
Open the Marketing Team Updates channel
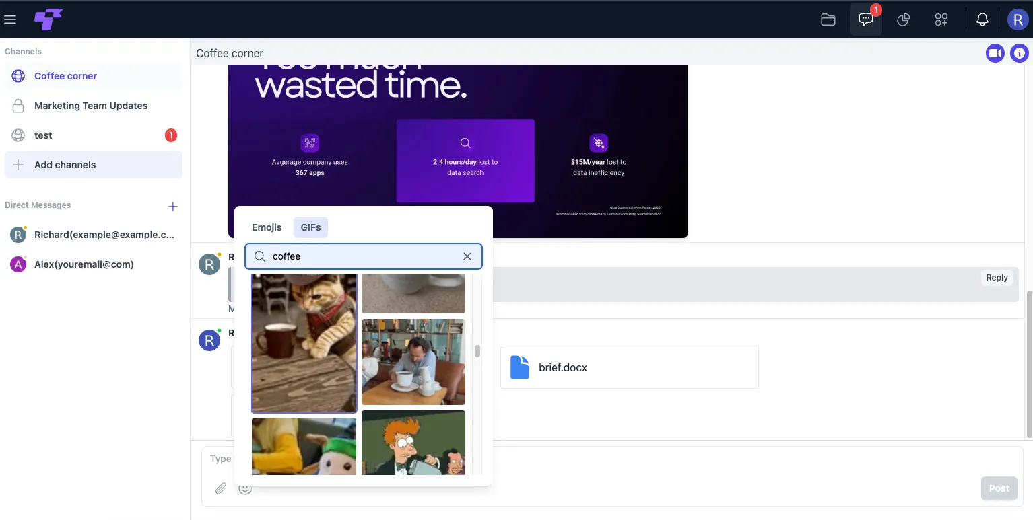94,106
